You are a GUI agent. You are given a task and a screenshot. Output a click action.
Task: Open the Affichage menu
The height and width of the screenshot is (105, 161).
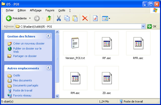coord(36,10)
